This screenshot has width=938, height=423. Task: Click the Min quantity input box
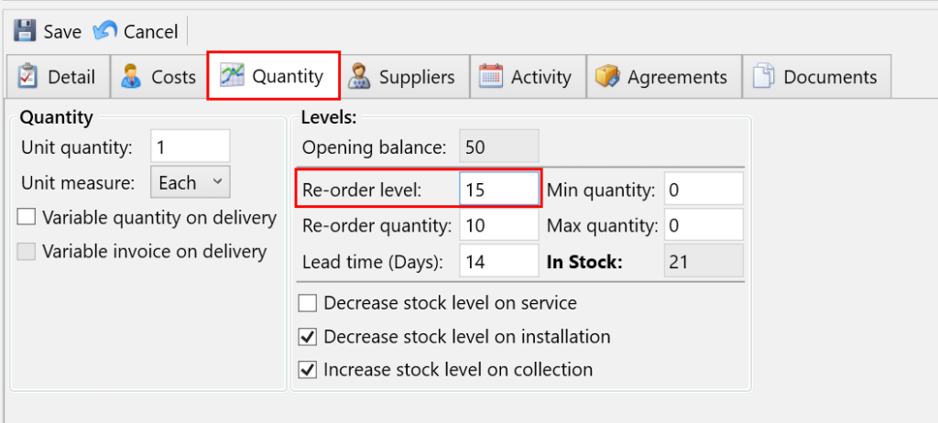point(703,190)
